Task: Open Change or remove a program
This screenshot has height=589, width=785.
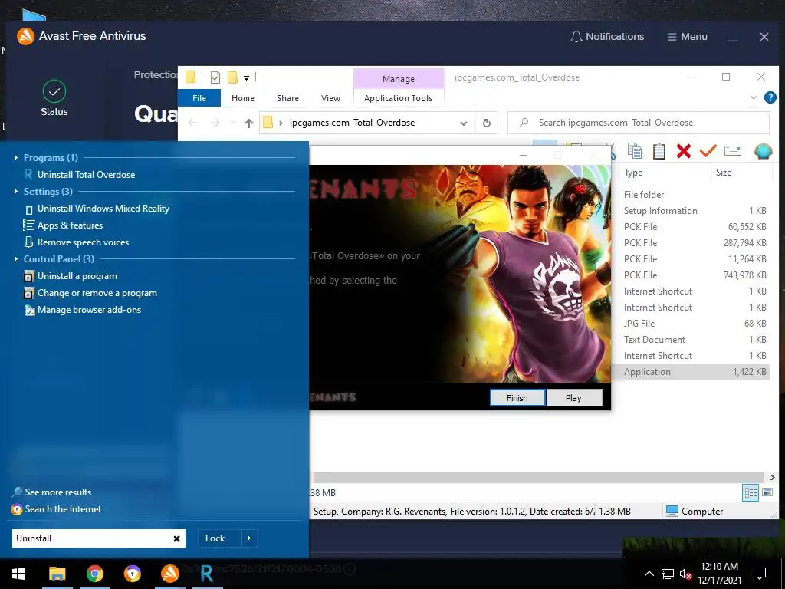Action: [x=97, y=293]
